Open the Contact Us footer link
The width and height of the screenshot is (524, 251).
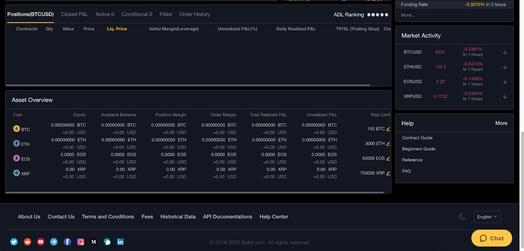coord(61,217)
